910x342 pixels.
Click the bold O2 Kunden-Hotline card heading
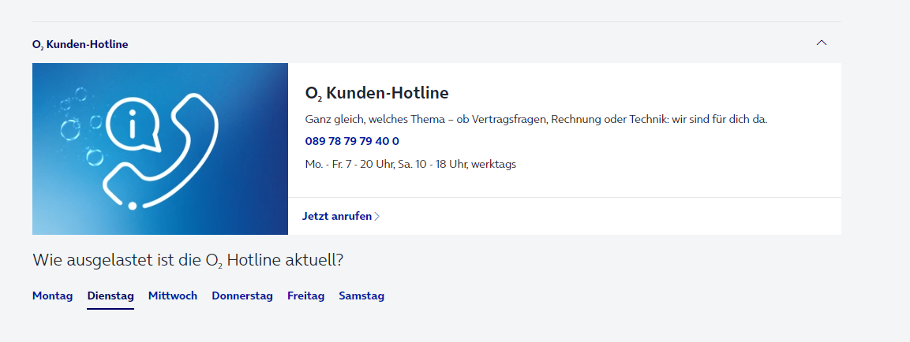376,93
